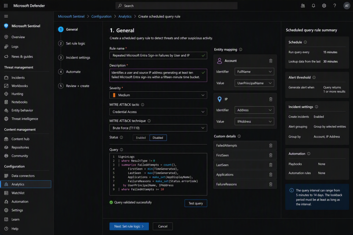353x235 pixels.
Task: Click the orange Medium severity swatch
Action: point(114,95)
